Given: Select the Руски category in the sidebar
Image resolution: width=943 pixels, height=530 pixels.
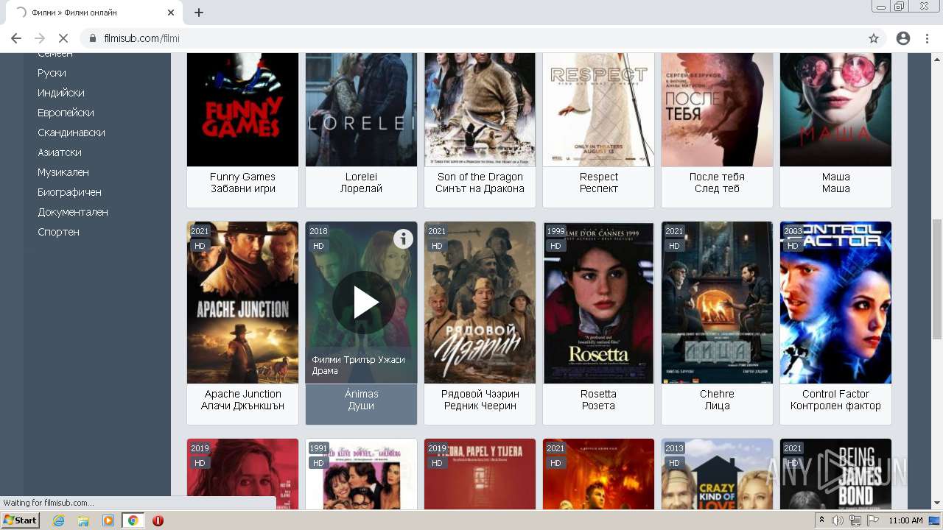Looking at the screenshot, I should [x=52, y=73].
